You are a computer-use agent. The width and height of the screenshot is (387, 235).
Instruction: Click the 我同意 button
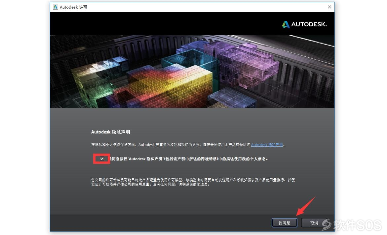[284, 223]
